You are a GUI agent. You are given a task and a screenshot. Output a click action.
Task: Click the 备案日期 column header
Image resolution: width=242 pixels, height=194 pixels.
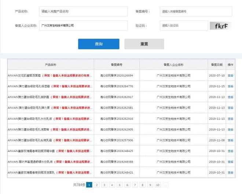pos(217,64)
